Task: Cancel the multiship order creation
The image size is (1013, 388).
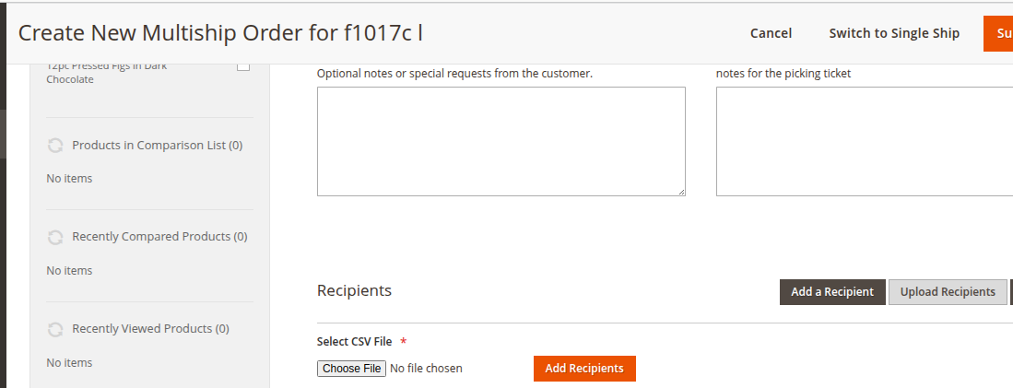Action: (771, 33)
